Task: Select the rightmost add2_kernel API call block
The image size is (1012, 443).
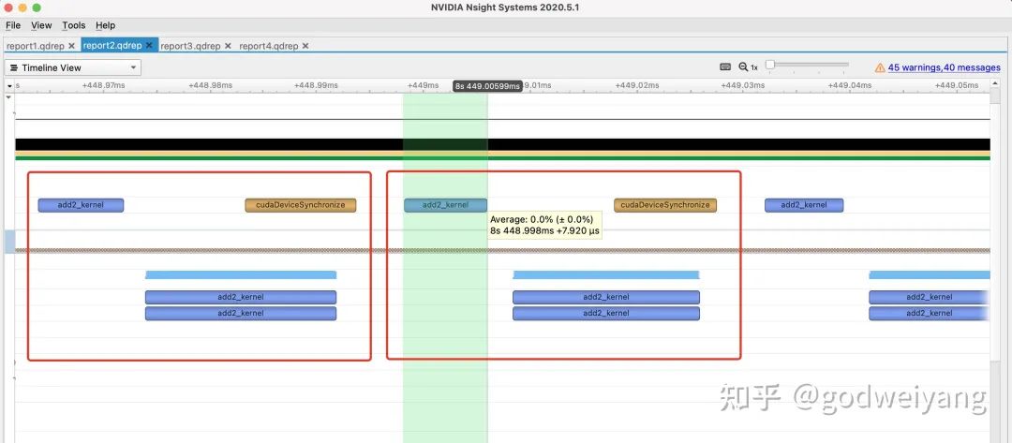Action: [804, 205]
